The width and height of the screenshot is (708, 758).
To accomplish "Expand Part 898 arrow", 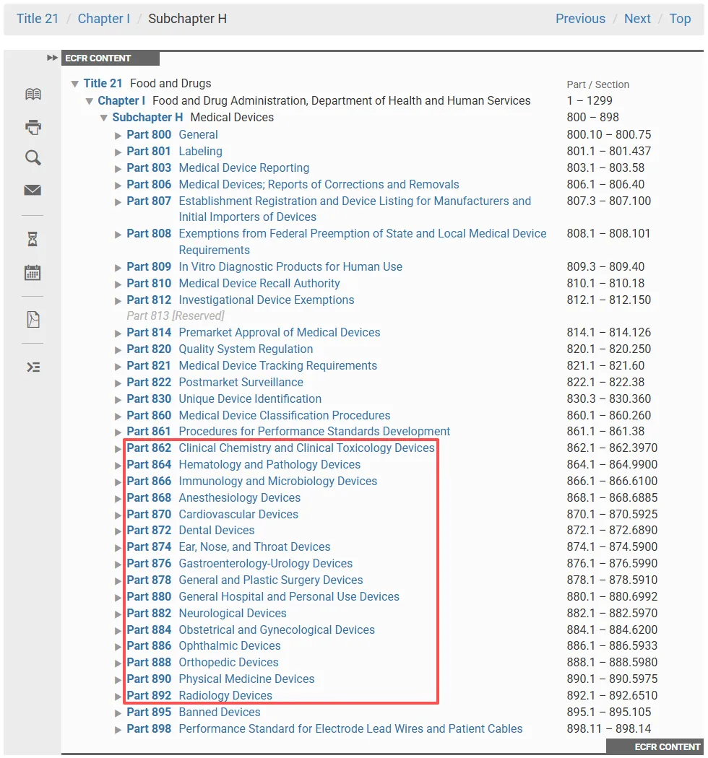I will coord(118,729).
